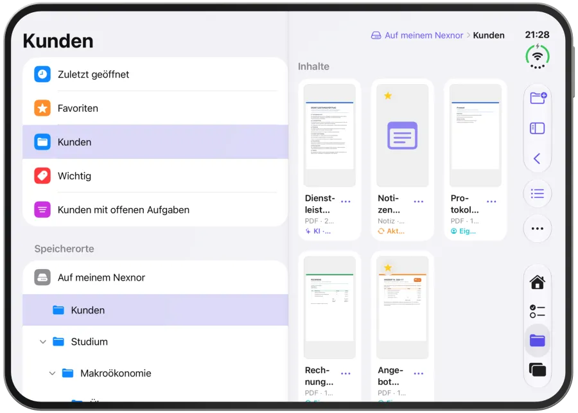Open the checklist tasks icon in the dock
Image resolution: width=578 pixels, height=413 pixels.
(x=538, y=312)
